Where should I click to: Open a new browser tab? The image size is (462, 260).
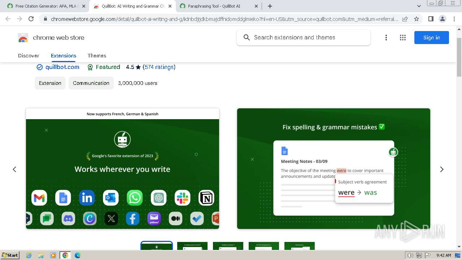270,6
